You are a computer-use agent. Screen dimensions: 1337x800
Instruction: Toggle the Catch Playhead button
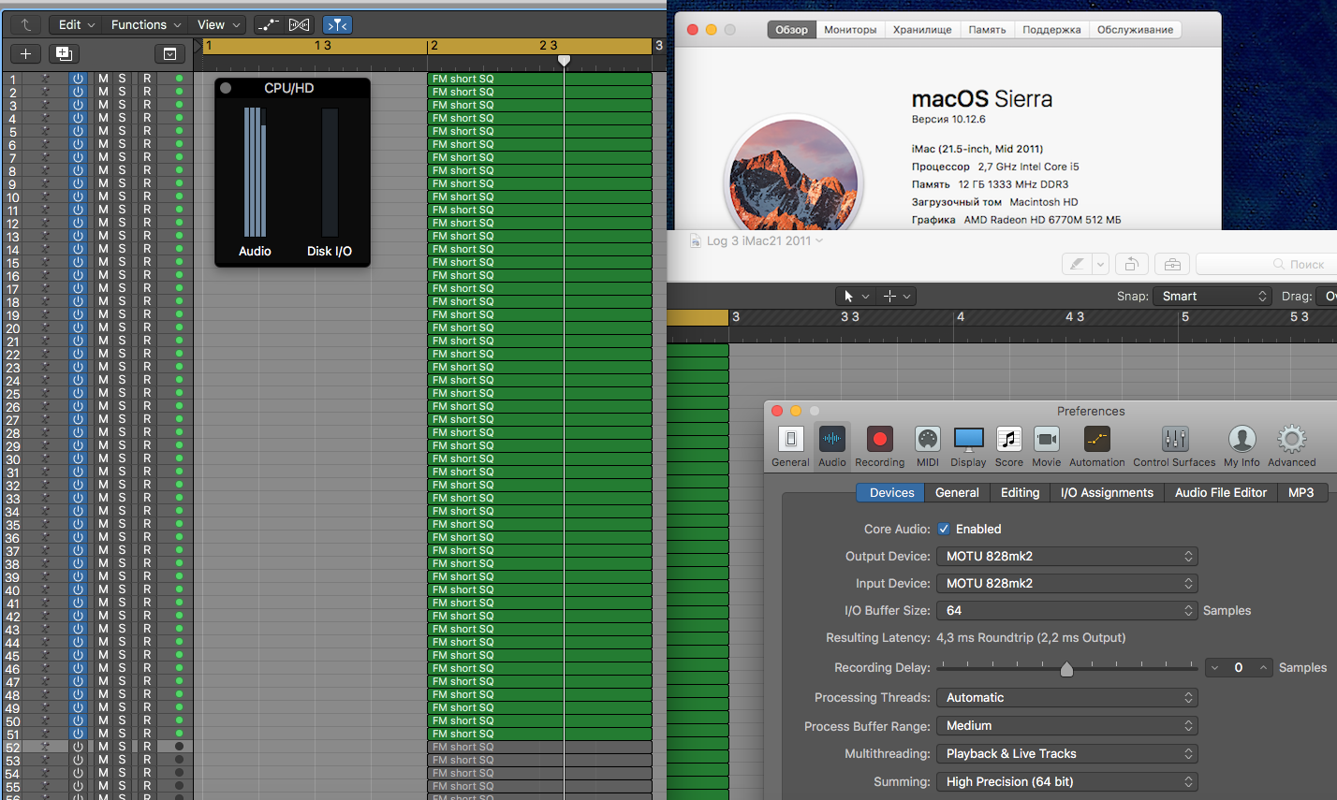(337, 25)
